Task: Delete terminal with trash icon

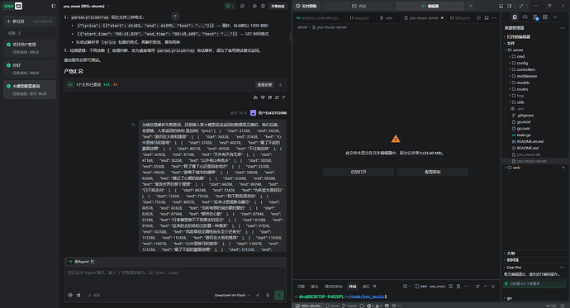Action: click(458, 287)
